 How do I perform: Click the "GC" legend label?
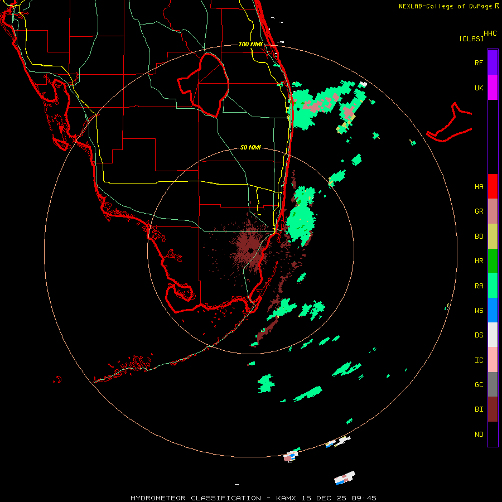(479, 385)
